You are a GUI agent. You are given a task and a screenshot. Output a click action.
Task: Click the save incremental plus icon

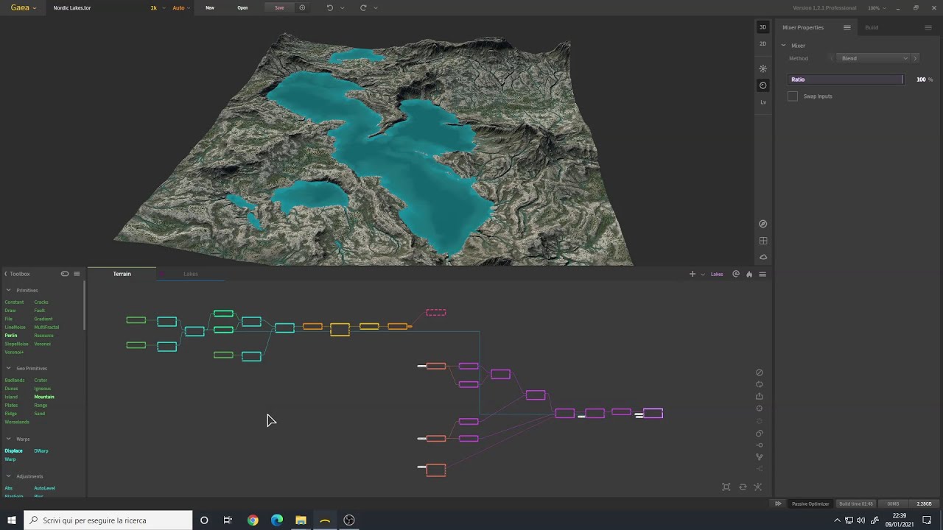tap(302, 7)
